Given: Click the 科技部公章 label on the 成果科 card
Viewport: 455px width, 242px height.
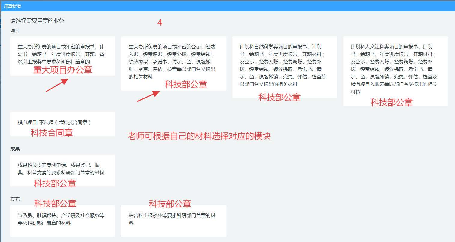Looking at the screenshot, I should (55, 183).
